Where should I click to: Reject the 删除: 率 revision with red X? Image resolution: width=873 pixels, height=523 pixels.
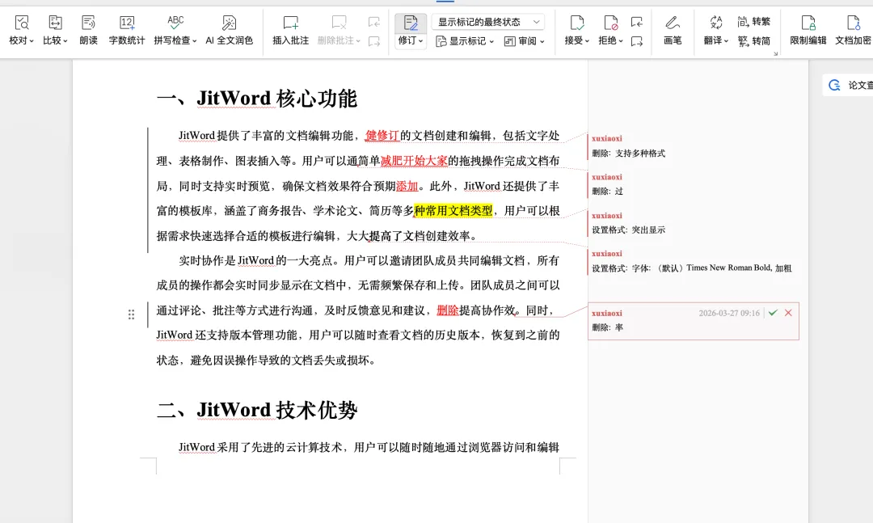[x=788, y=313]
